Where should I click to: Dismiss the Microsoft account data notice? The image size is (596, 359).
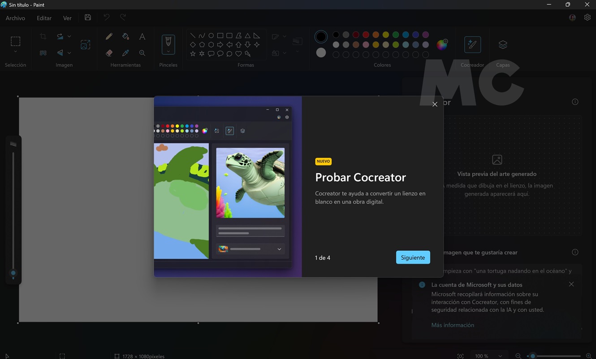[571, 284]
